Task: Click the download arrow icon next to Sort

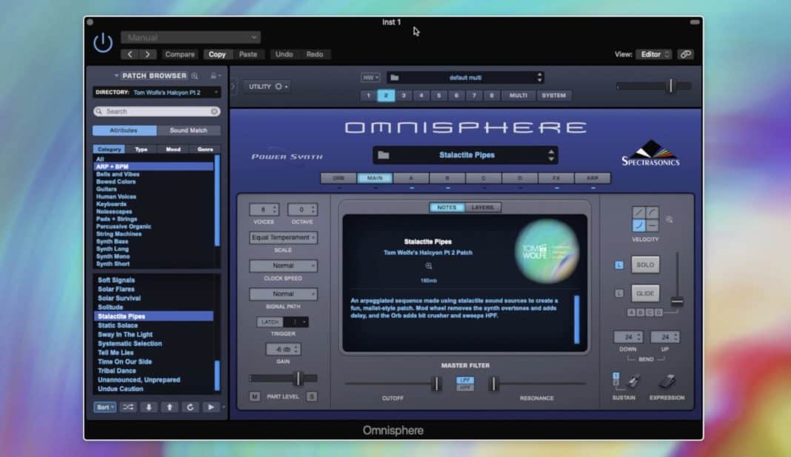Action: [148, 407]
